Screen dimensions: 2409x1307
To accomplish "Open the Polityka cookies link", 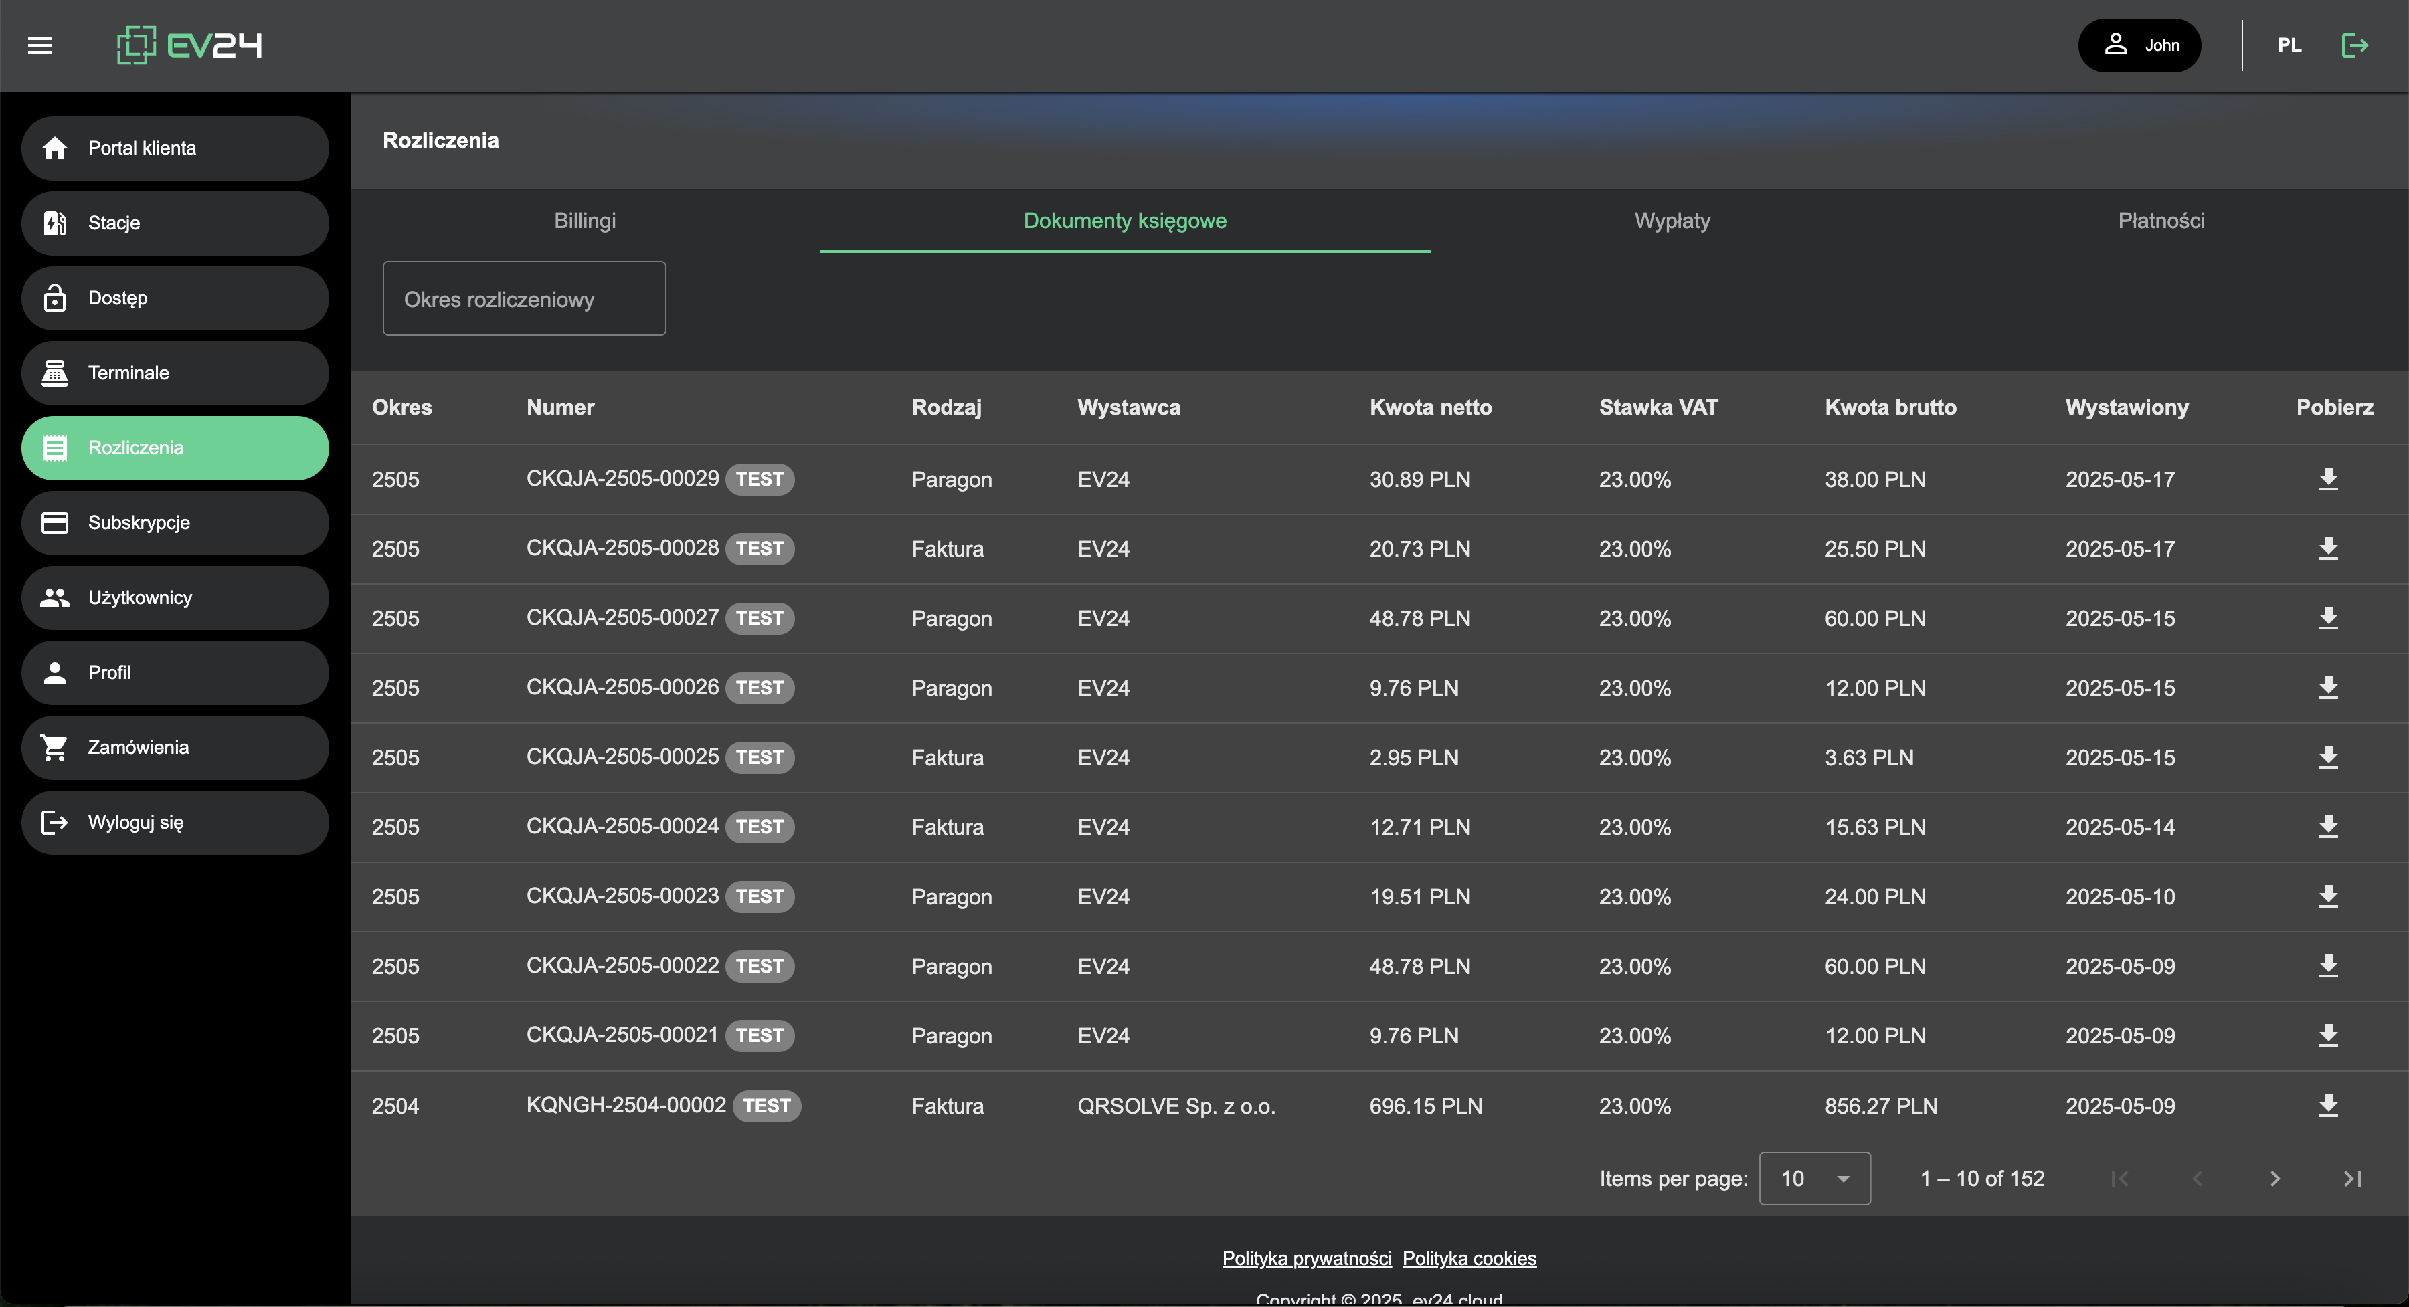I will [1468, 1258].
